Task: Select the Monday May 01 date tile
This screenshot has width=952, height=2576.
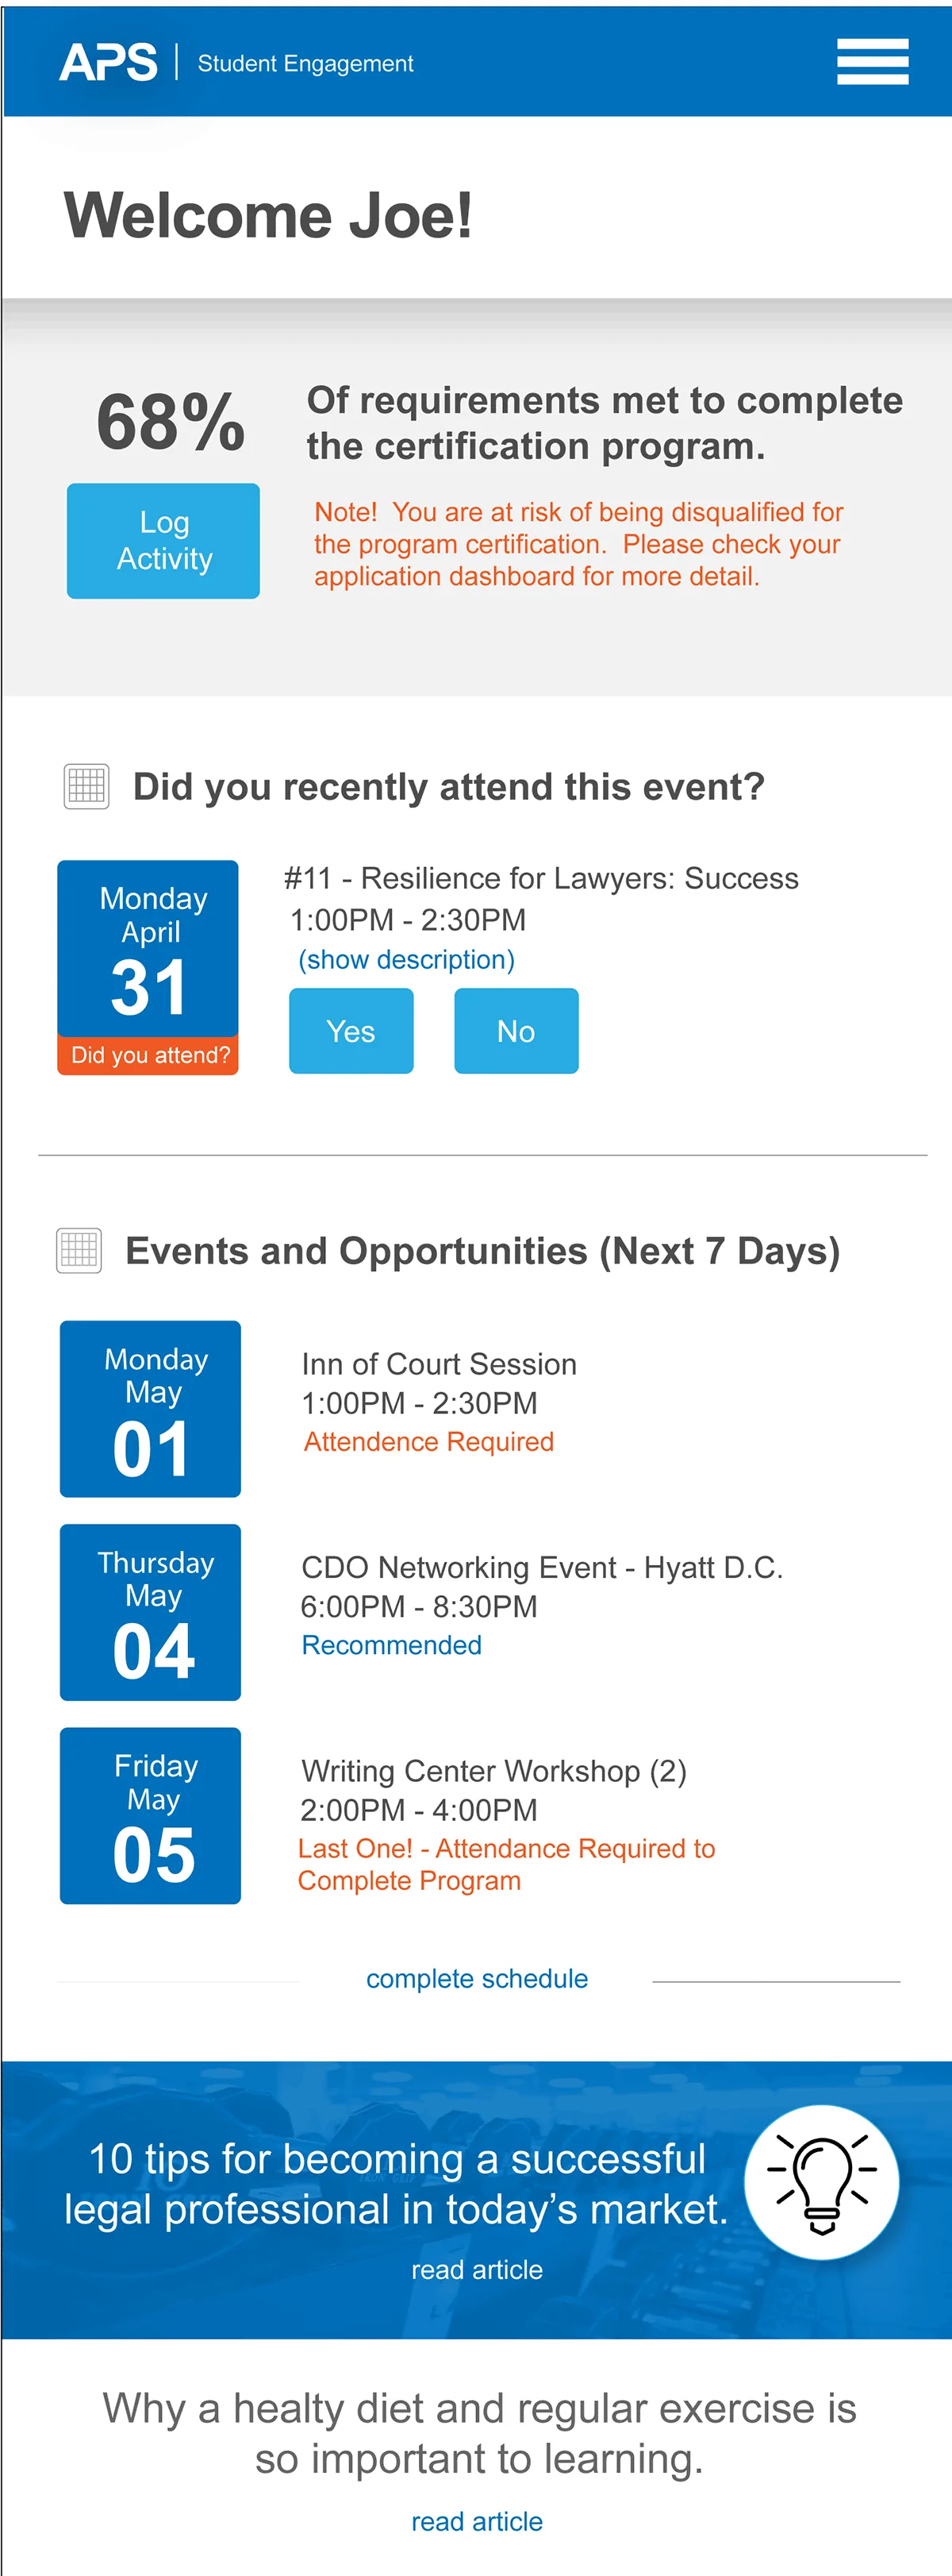Action: (x=150, y=1408)
